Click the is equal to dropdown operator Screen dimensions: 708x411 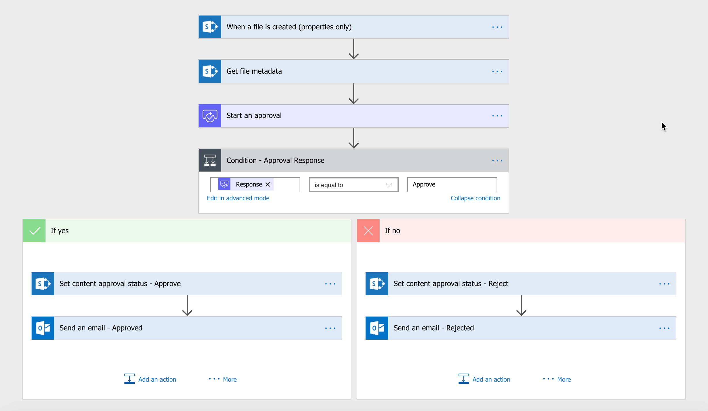point(352,184)
